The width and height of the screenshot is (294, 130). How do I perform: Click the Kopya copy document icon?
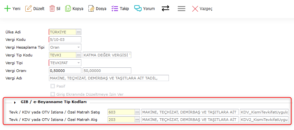click(x=68, y=9)
